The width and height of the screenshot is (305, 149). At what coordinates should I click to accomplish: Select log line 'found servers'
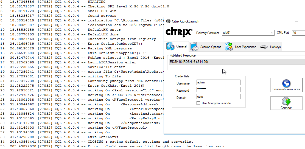pos(58,16)
